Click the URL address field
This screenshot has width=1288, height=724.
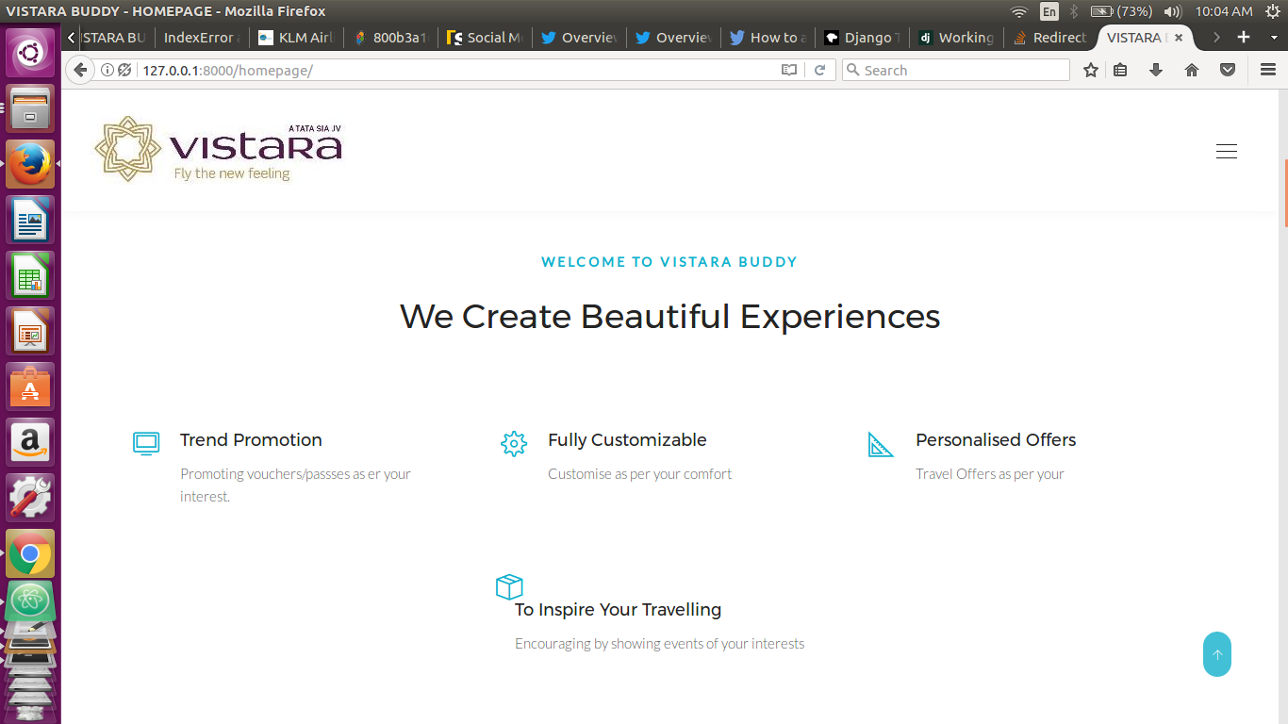(456, 70)
